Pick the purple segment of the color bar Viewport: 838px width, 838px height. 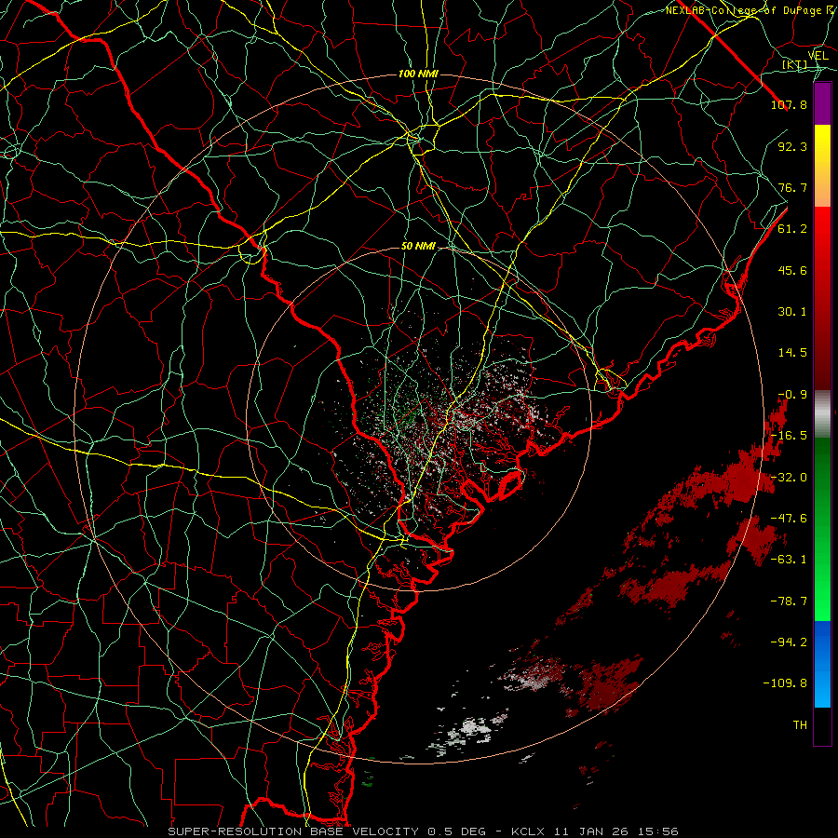(822, 104)
